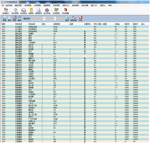The height and width of the screenshot is (143, 150).
Task: Expand the second query condition dropdown
Action: click(55, 19)
